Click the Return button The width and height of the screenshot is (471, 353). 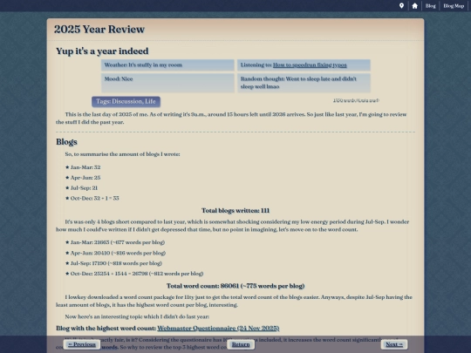tap(241, 344)
